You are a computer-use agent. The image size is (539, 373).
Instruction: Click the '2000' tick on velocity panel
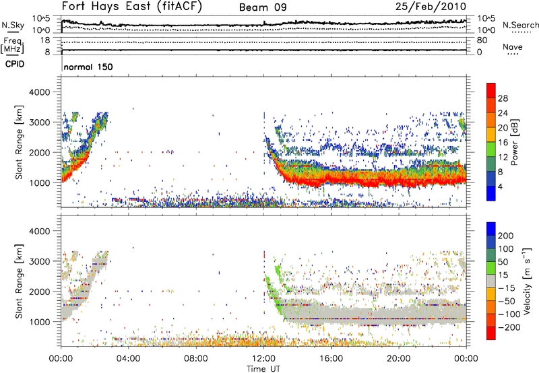click(x=39, y=292)
